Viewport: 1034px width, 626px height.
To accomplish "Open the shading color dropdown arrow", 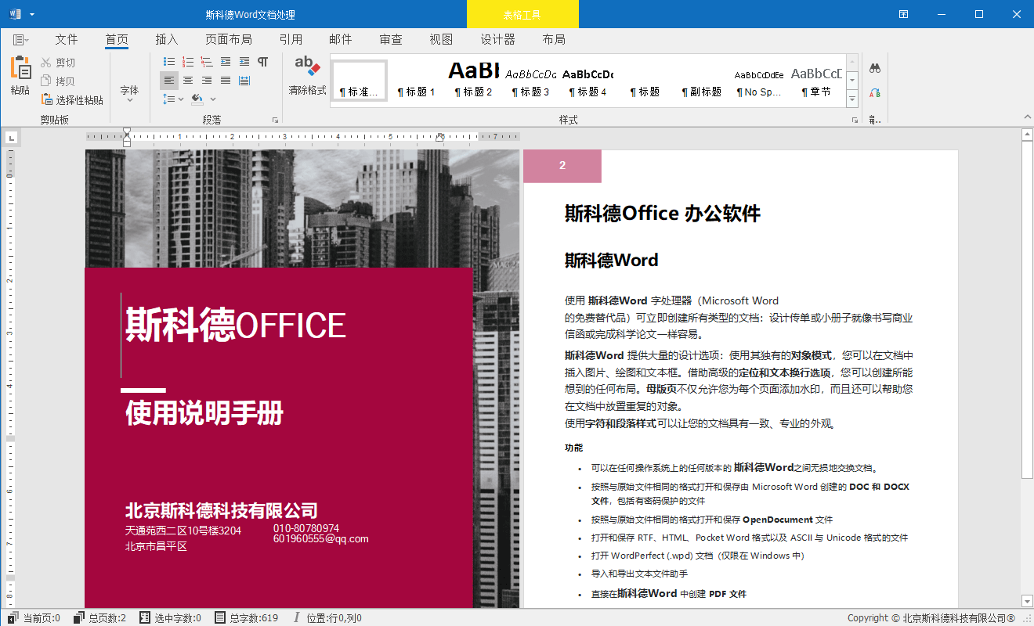I will click(212, 99).
